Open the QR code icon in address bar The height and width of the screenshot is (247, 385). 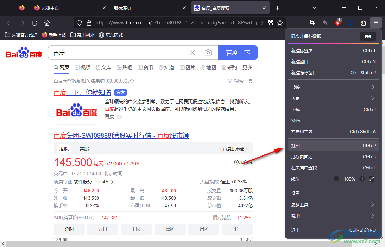tap(270, 23)
